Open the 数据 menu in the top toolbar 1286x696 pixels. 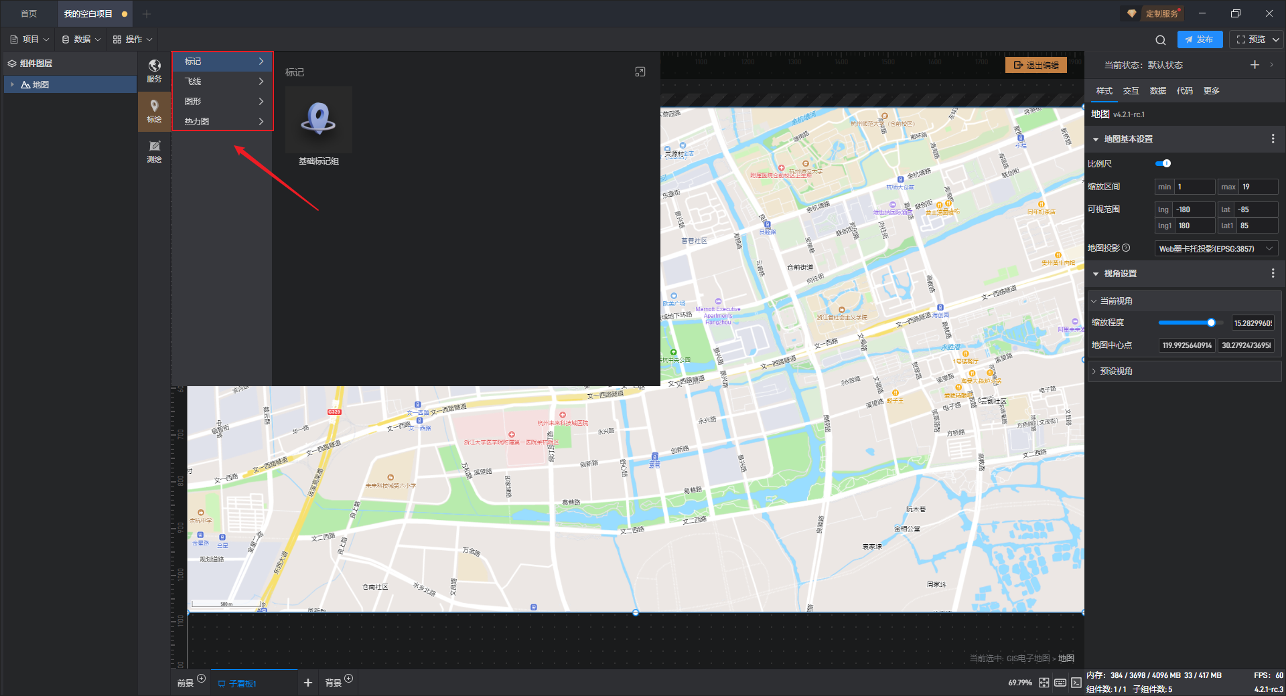tap(81, 39)
